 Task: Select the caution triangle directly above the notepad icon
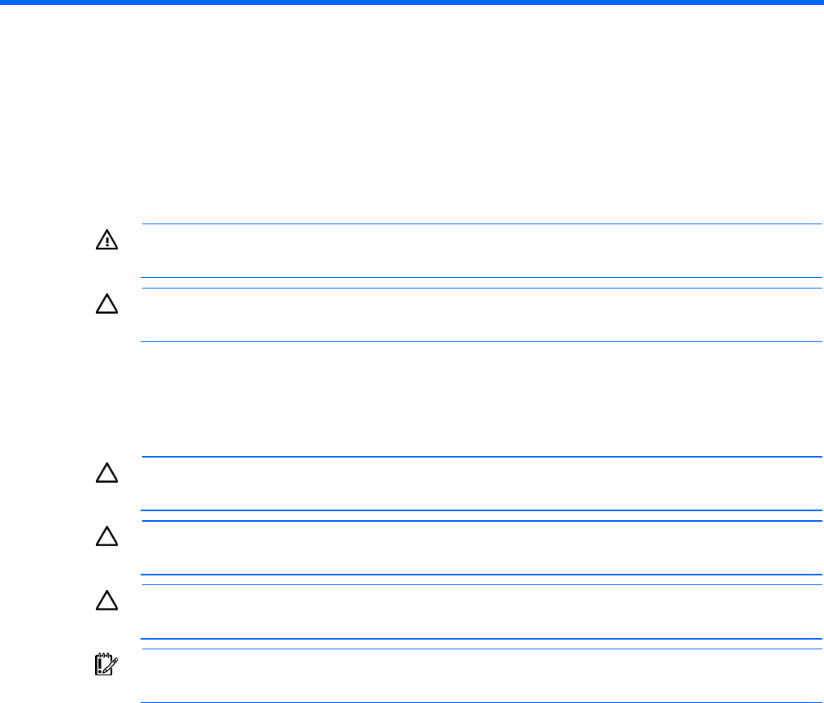107,601
